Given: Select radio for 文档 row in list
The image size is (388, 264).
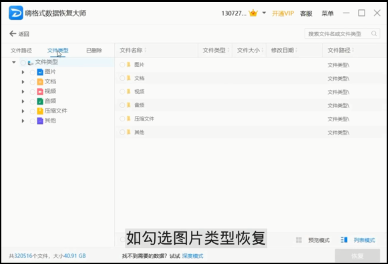Looking at the screenshot, I should (122, 78).
